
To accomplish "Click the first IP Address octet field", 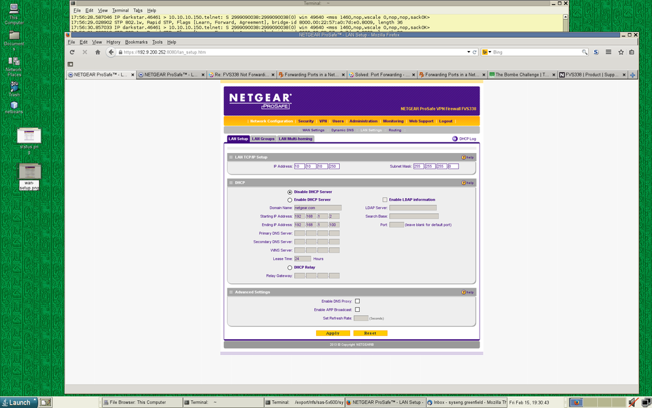I will click(299, 167).
